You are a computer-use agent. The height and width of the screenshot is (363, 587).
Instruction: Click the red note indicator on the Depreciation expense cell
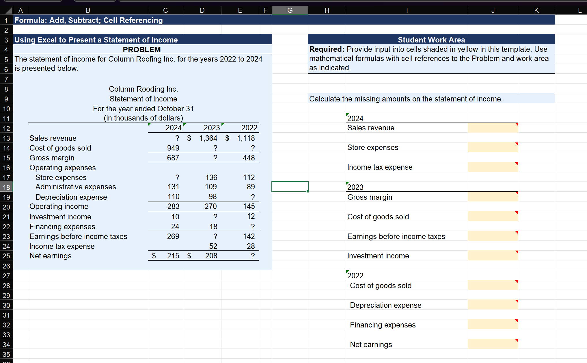pos(516,301)
